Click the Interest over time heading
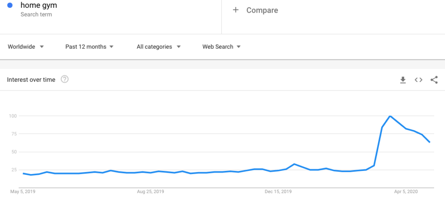445x197 pixels. [x=31, y=80]
